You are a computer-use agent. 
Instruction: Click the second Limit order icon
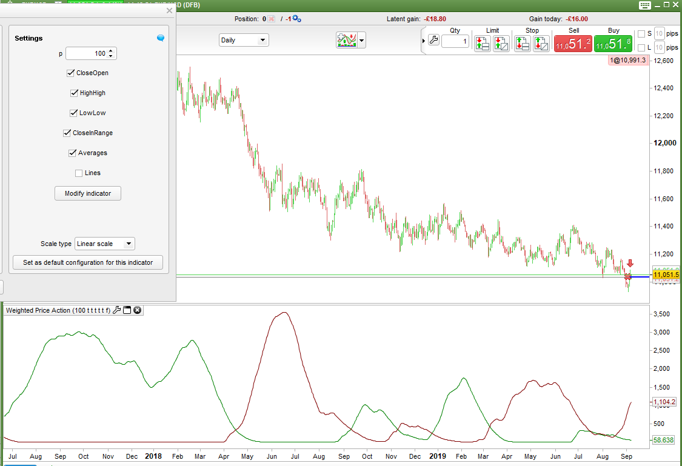501,44
